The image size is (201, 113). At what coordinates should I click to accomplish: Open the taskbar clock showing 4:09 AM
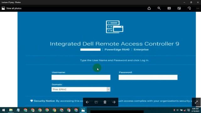coord(195,110)
